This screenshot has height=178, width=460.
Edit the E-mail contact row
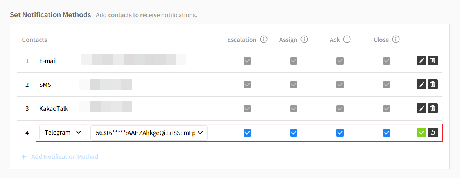pos(421,61)
